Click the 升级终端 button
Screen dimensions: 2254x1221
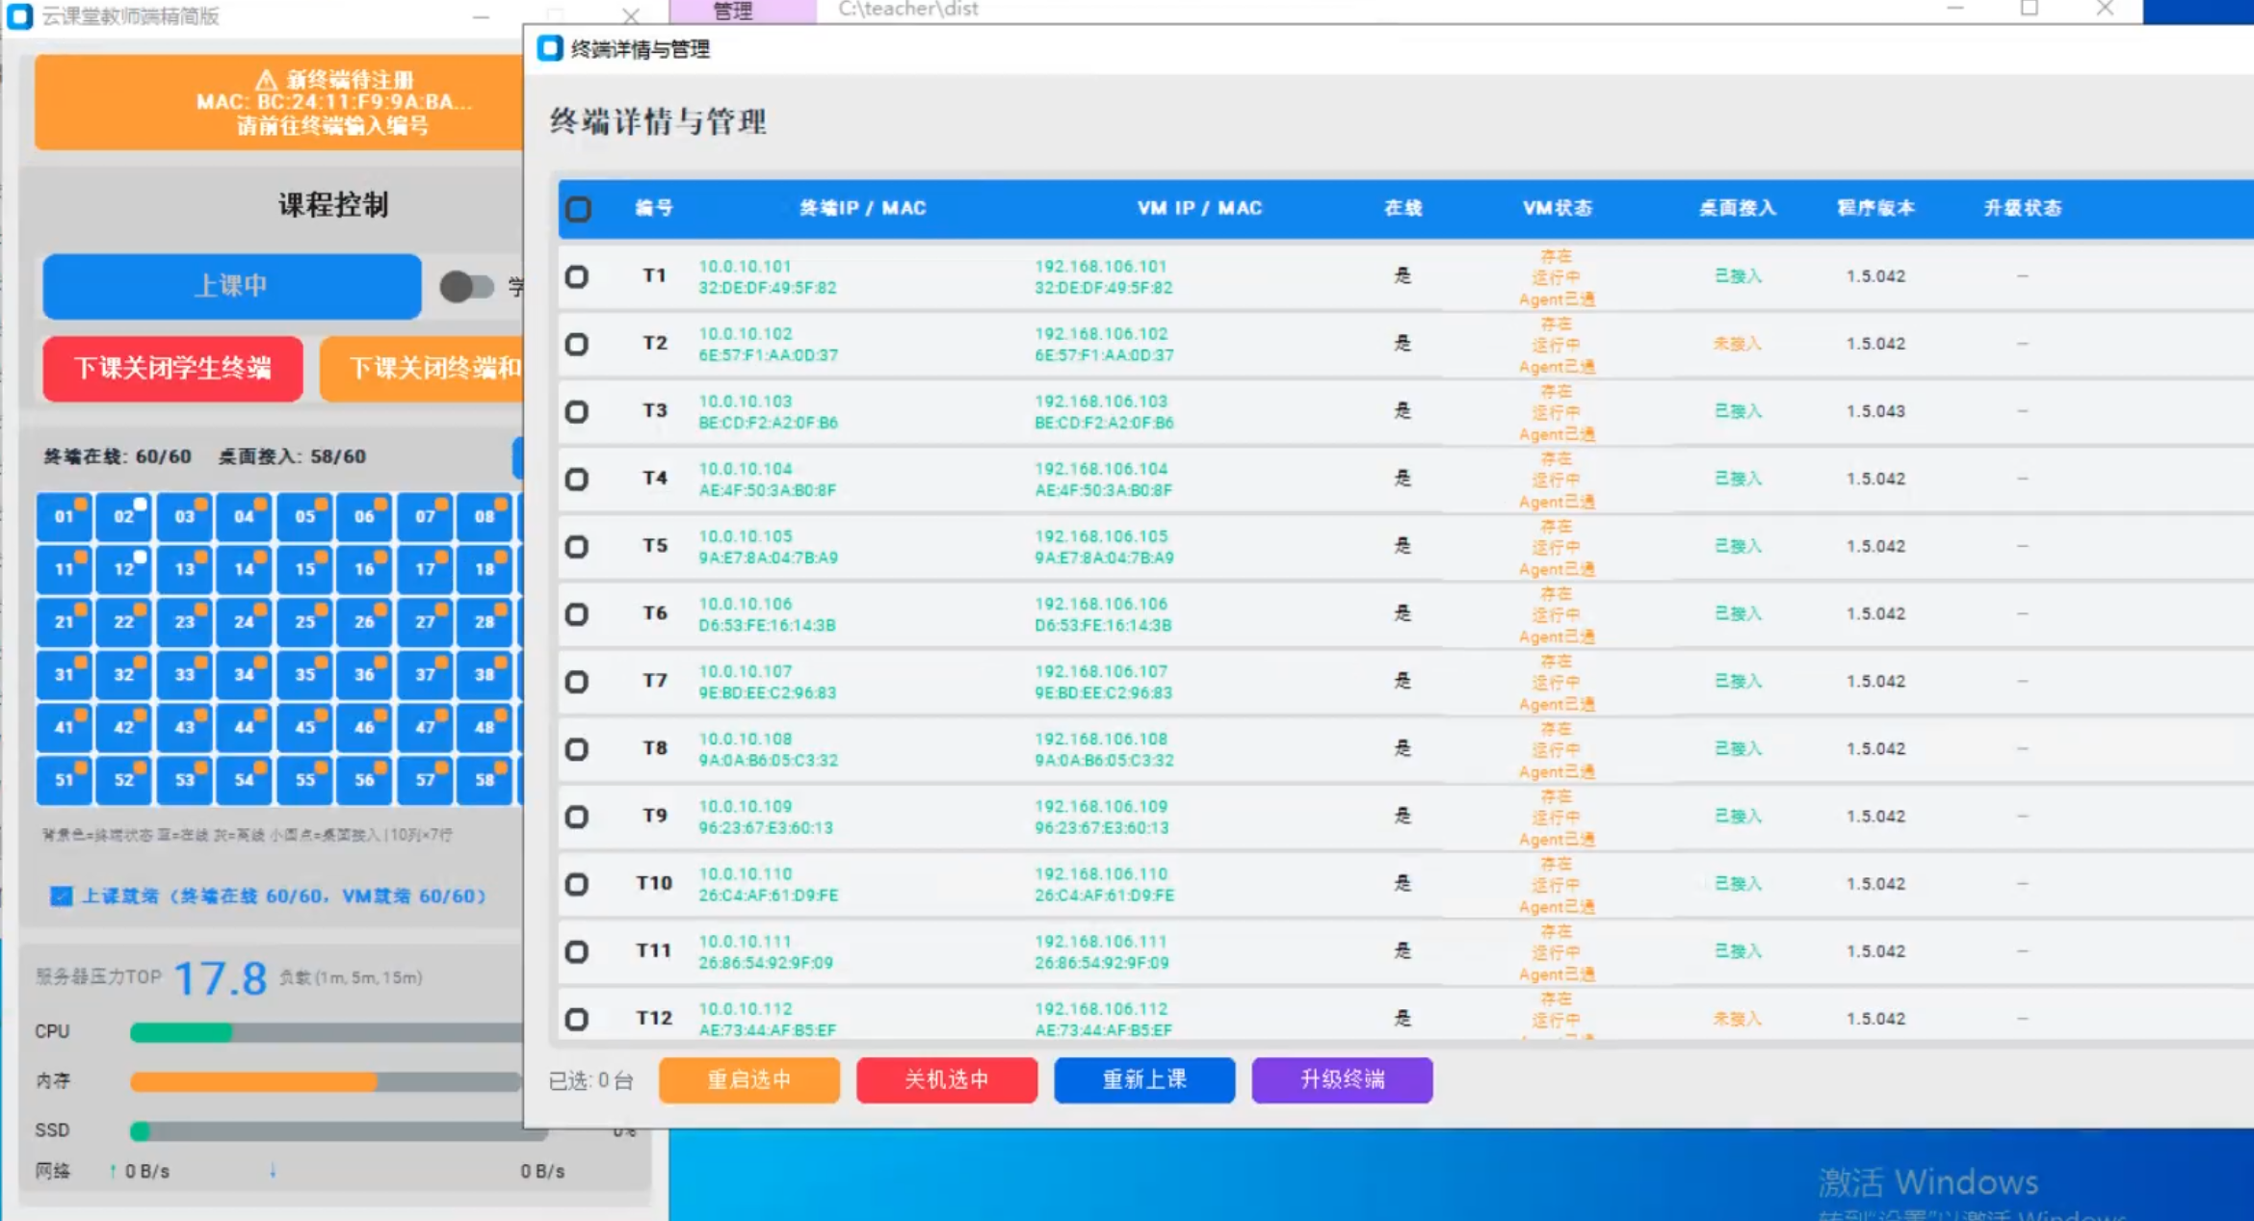pos(1342,1079)
